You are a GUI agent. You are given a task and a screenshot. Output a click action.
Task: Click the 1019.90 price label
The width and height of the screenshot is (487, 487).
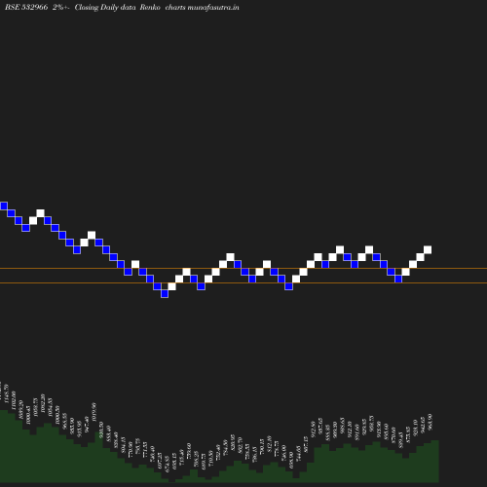point(94,412)
